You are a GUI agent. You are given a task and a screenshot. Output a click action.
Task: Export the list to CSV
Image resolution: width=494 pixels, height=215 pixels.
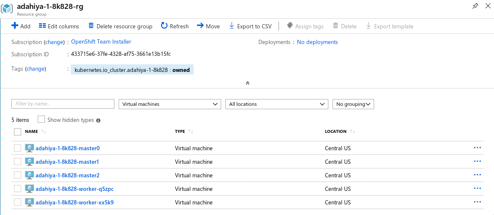pos(250,26)
